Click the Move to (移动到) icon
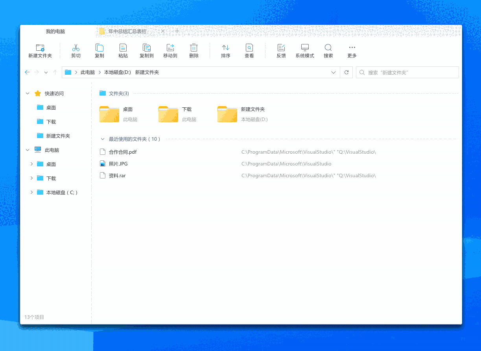 coord(170,48)
